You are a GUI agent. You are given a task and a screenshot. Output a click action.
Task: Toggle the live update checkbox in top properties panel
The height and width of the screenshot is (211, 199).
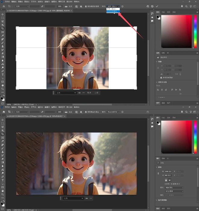click(161, 78)
